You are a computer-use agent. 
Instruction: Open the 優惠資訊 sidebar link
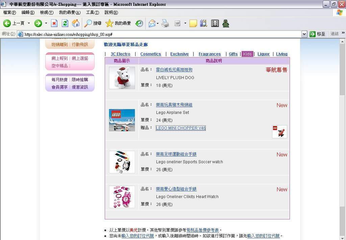pyautogui.click(x=80, y=87)
